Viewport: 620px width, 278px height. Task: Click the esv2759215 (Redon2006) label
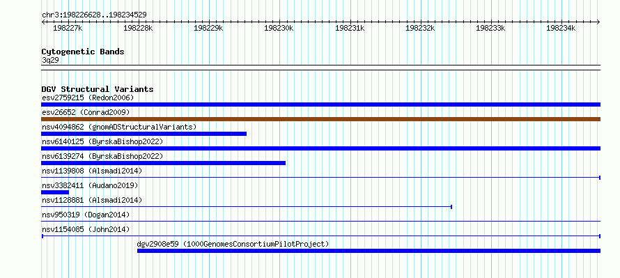coord(88,98)
